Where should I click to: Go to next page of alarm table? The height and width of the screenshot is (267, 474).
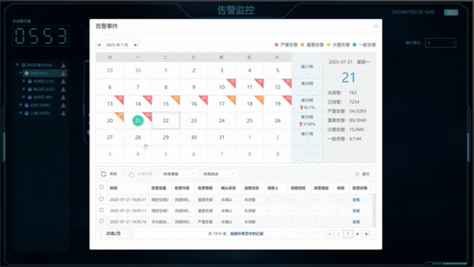[357, 234]
